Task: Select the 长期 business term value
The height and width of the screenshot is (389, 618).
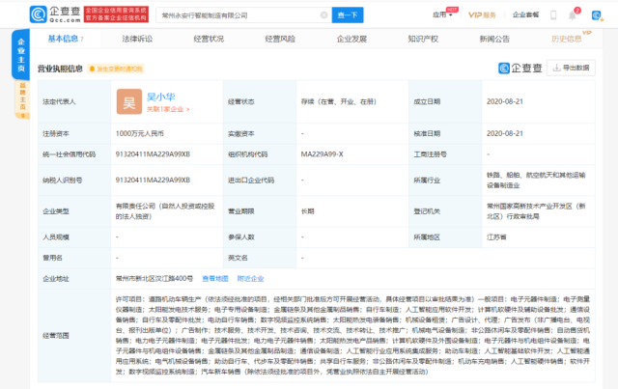Action: tap(307, 211)
